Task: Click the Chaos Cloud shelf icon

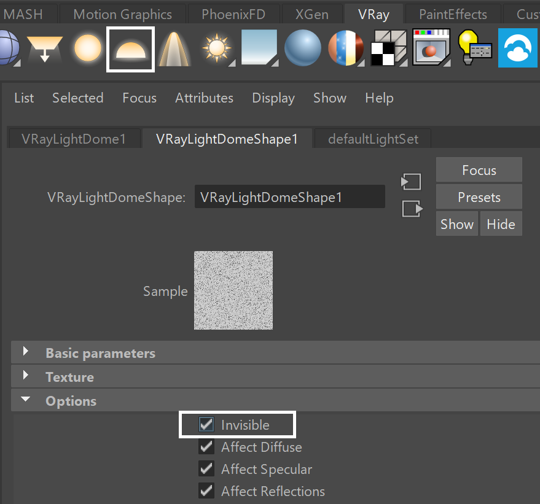Action: coord(518,48)
